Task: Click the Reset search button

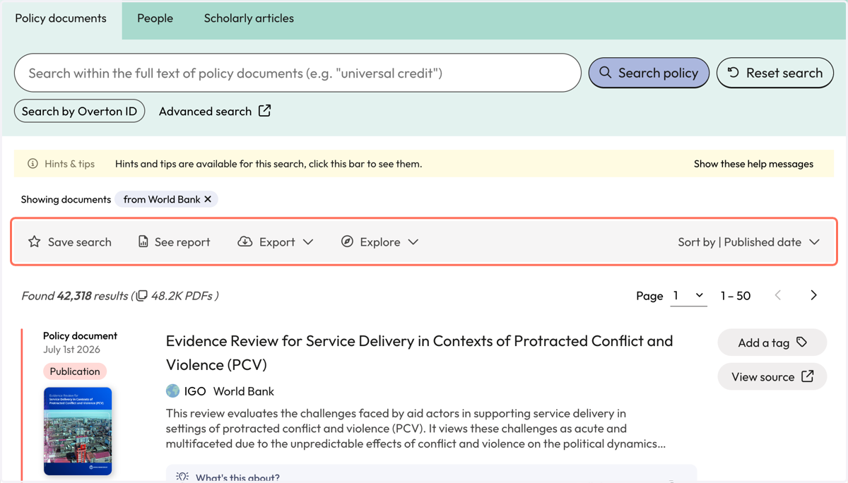Action: click(775, 73)
